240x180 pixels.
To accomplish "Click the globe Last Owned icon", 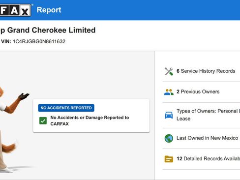I will [x=169, y=138].
